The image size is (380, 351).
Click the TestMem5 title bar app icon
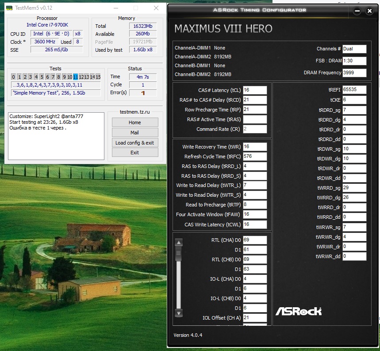(x=9, y=8)
